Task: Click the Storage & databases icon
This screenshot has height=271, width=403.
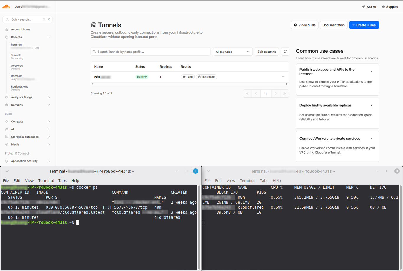Action: click(x=7, y=137)
